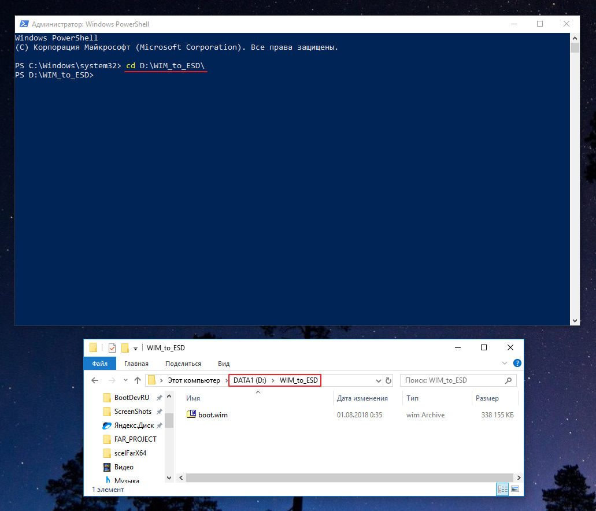Click the file list horizontal scrollbar thumb
This screenshot has height=511, width=596.
pos(350,478)
